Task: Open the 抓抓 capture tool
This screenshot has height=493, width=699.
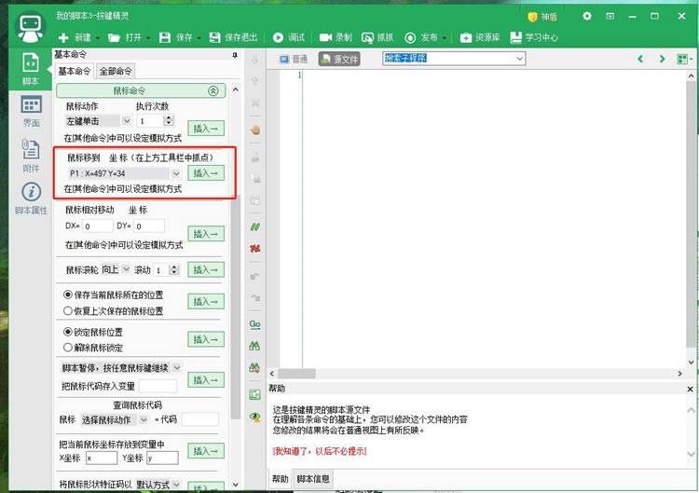Action: coord(377,37)
